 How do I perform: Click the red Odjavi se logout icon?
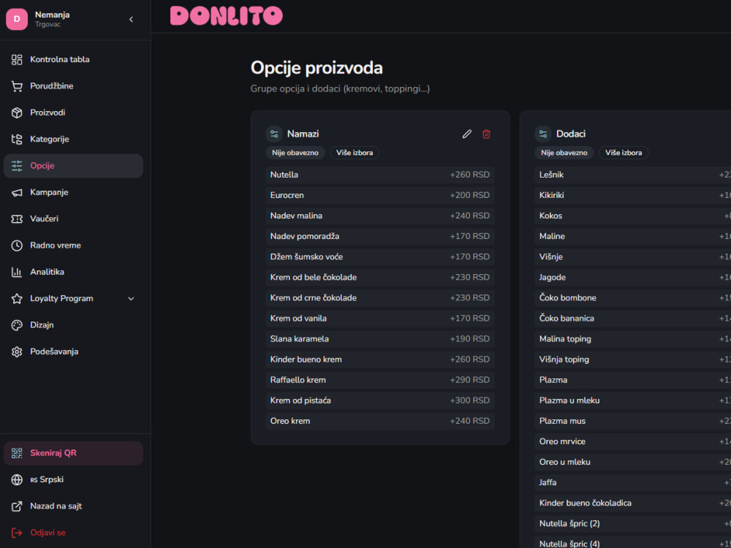17,533
